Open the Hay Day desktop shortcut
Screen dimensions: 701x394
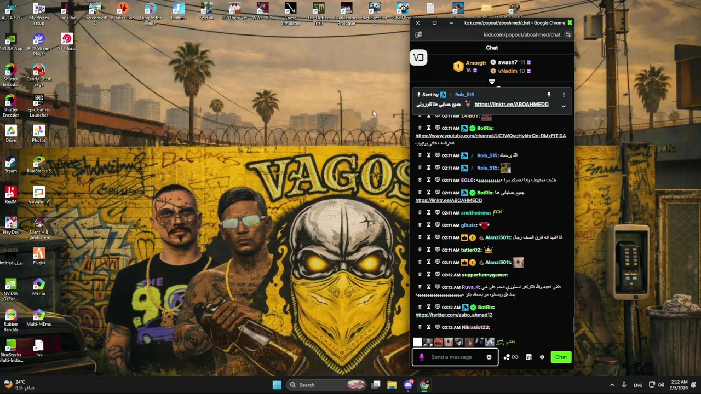tap(10, 226)
